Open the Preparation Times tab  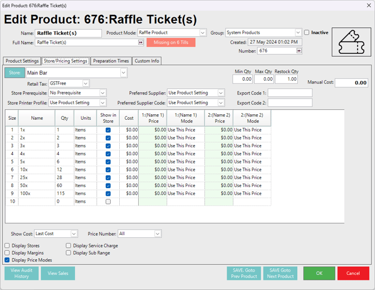pyautogui.click(x=111, y=61)
